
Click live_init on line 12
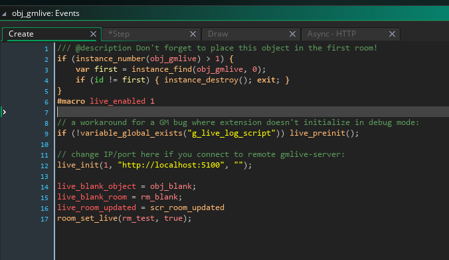coord(78,165)
